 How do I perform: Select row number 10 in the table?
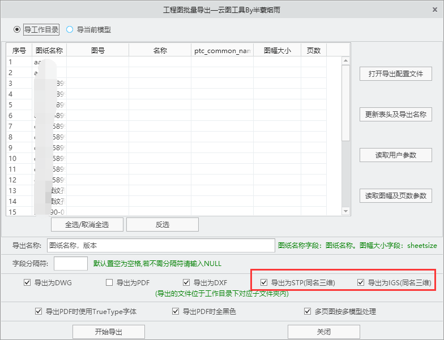(166, 158)
